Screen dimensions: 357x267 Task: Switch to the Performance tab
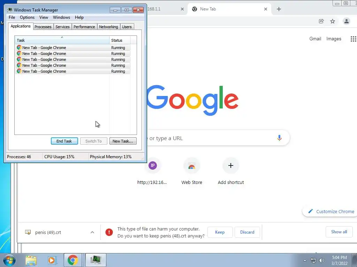[84, 27]
